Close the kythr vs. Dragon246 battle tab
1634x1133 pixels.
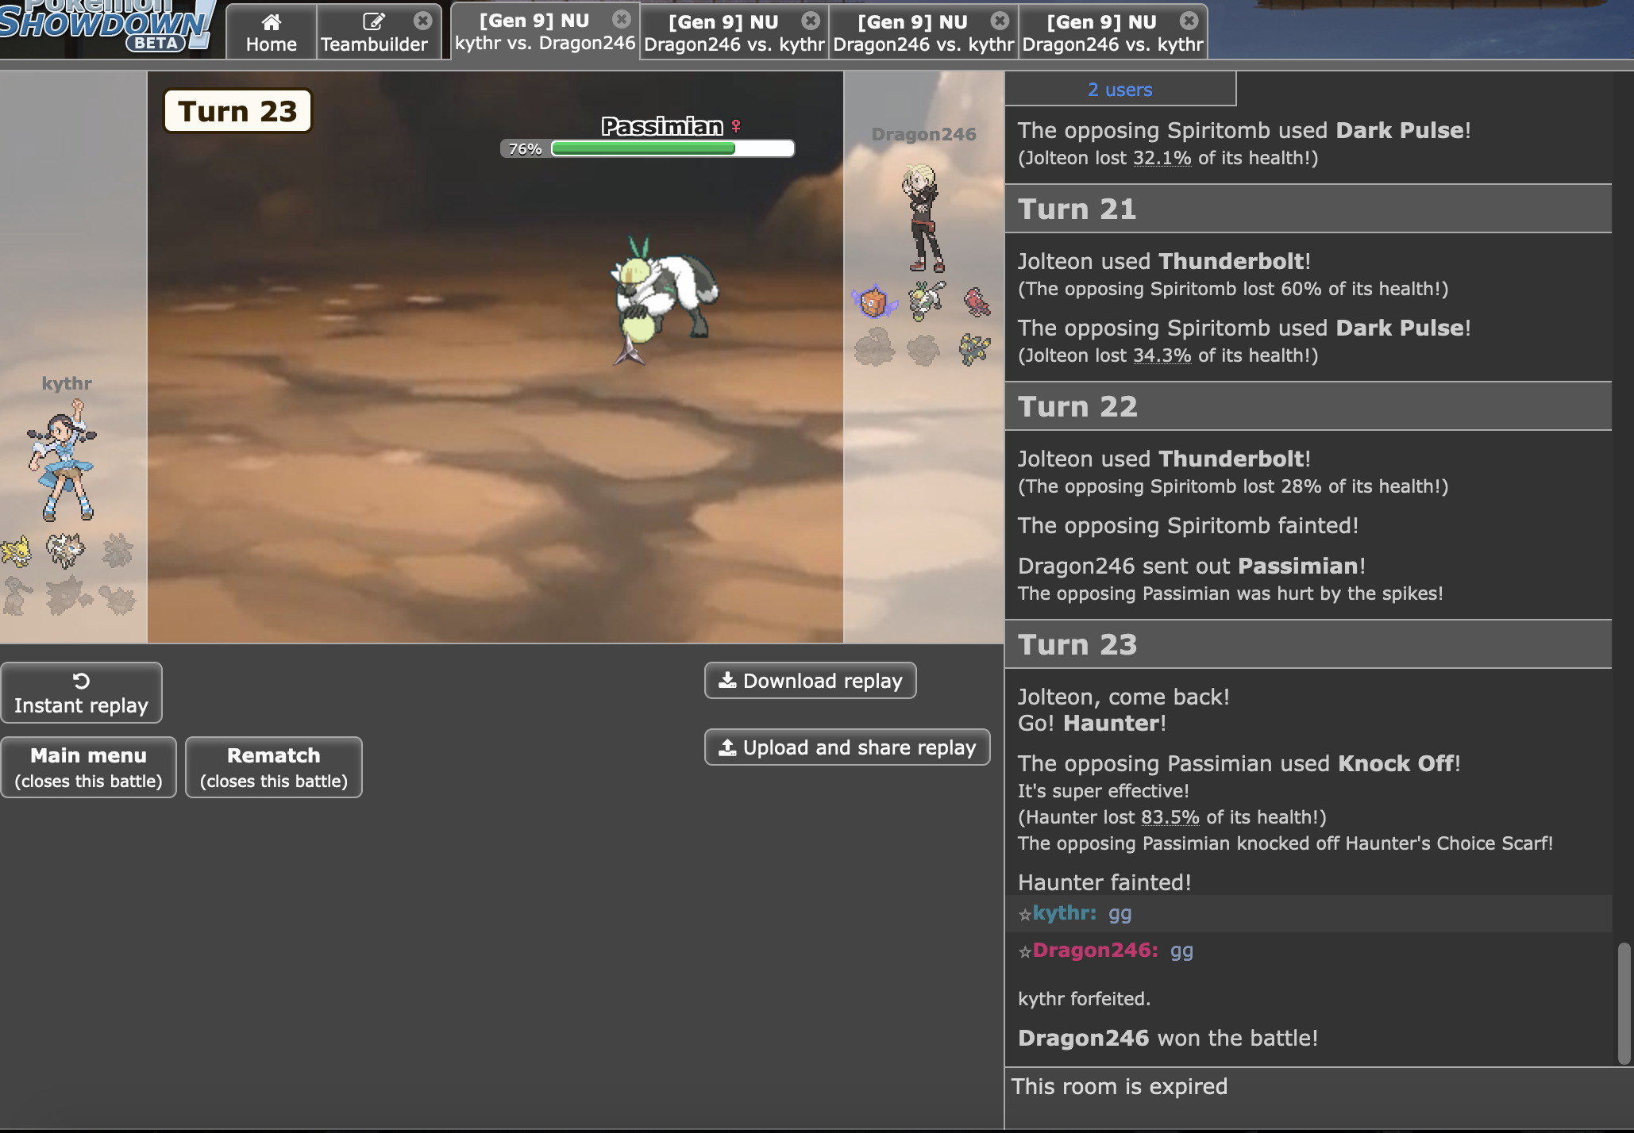(622, 18)
